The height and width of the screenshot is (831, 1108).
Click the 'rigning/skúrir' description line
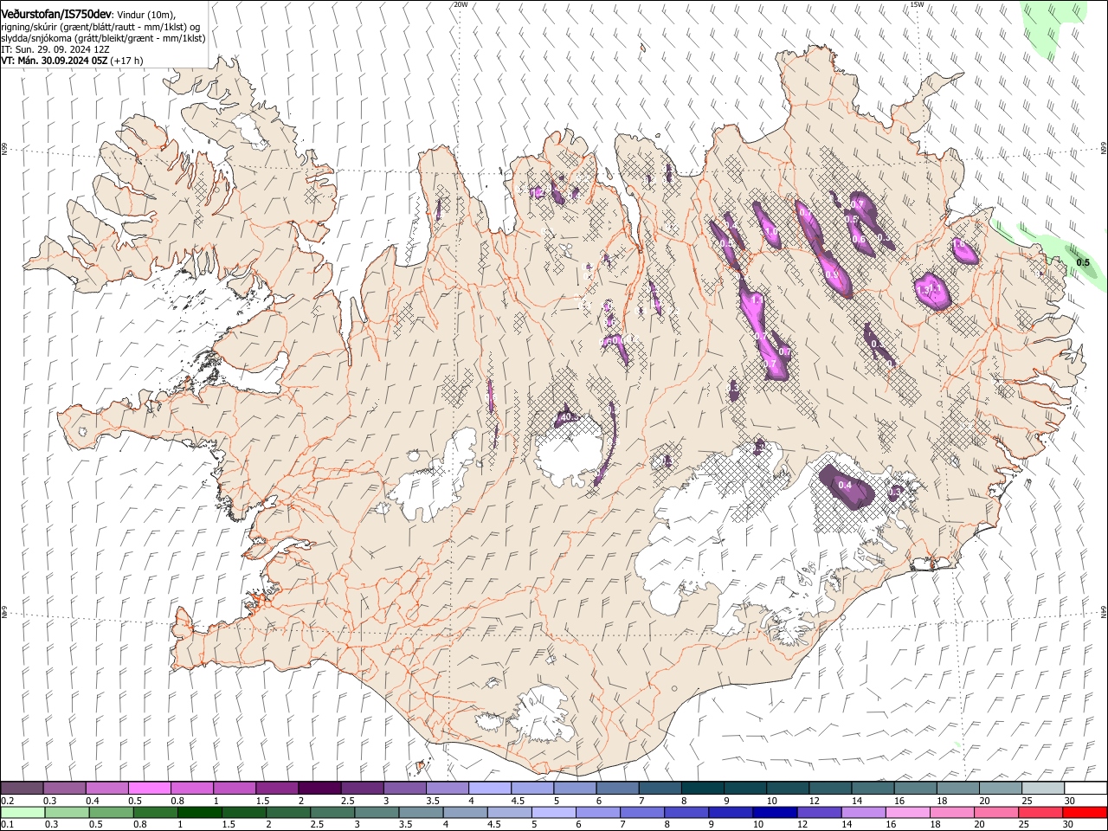pos(102,27)
